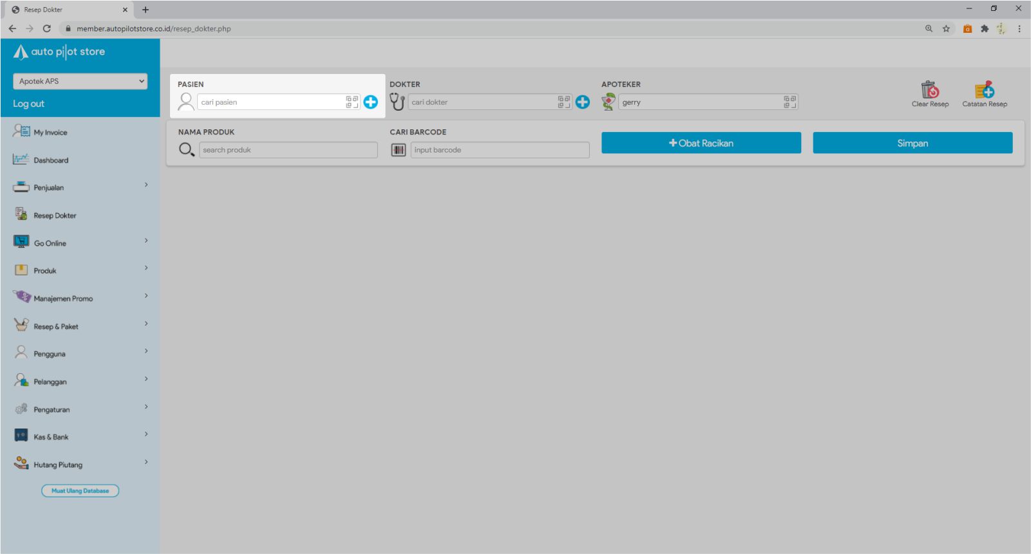Click the barcode icon beside Cari Barcode

point(399,150)
